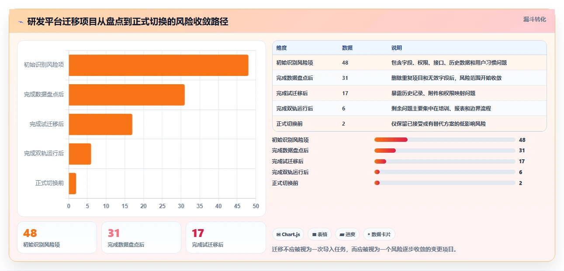Image resolution: width=564 pixels, height=271 pixels.
Task: Click value 31 beside 完成数据盘点后 progress bar
Action: 522,151
